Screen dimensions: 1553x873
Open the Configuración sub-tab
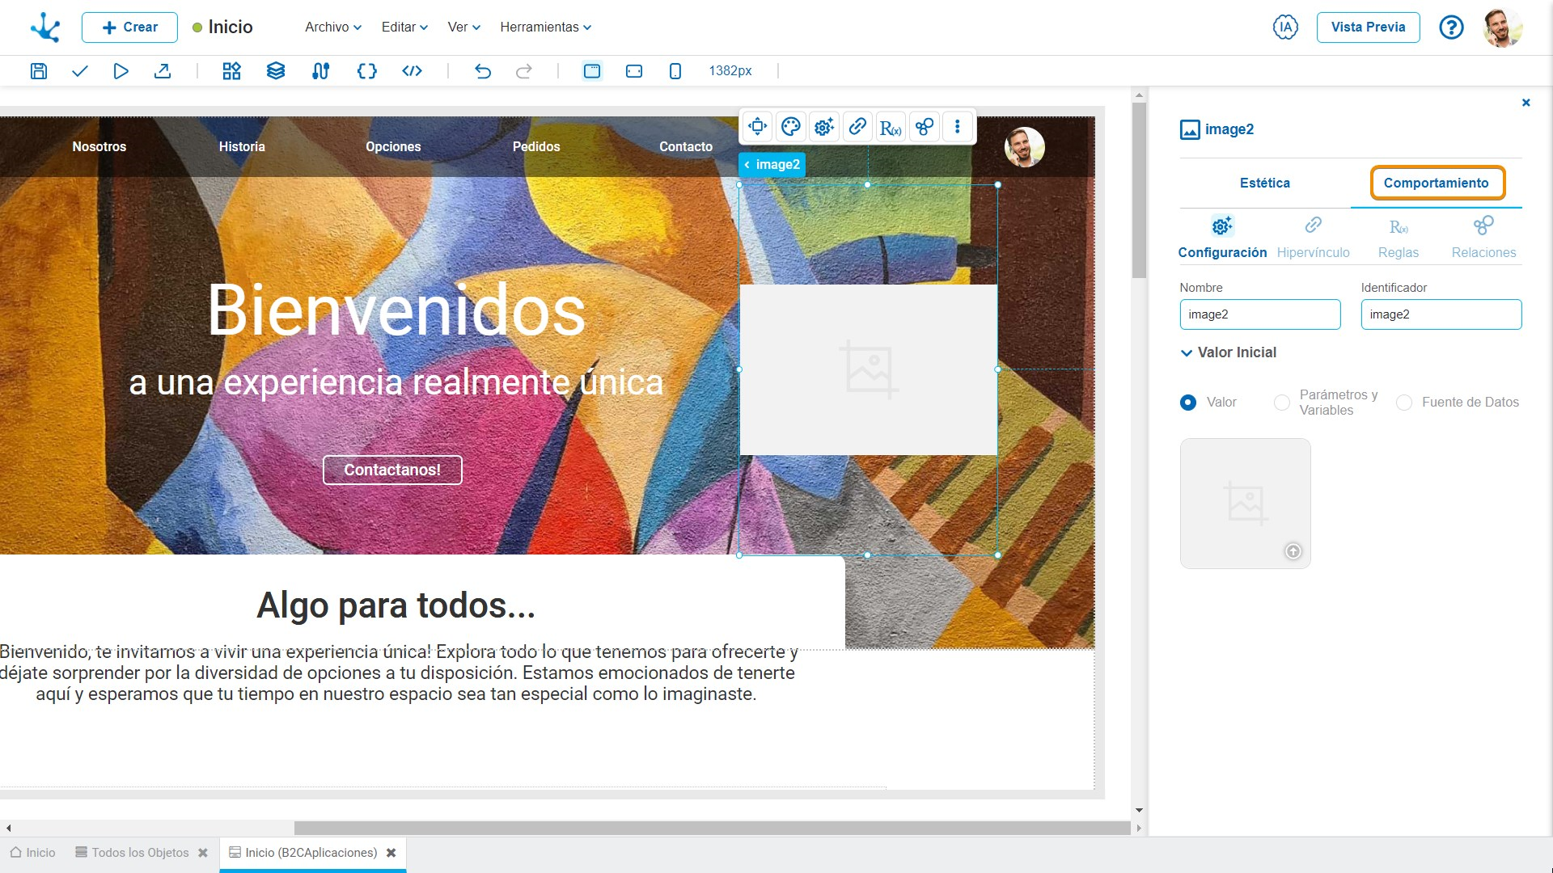click(x=1222, y=238)
